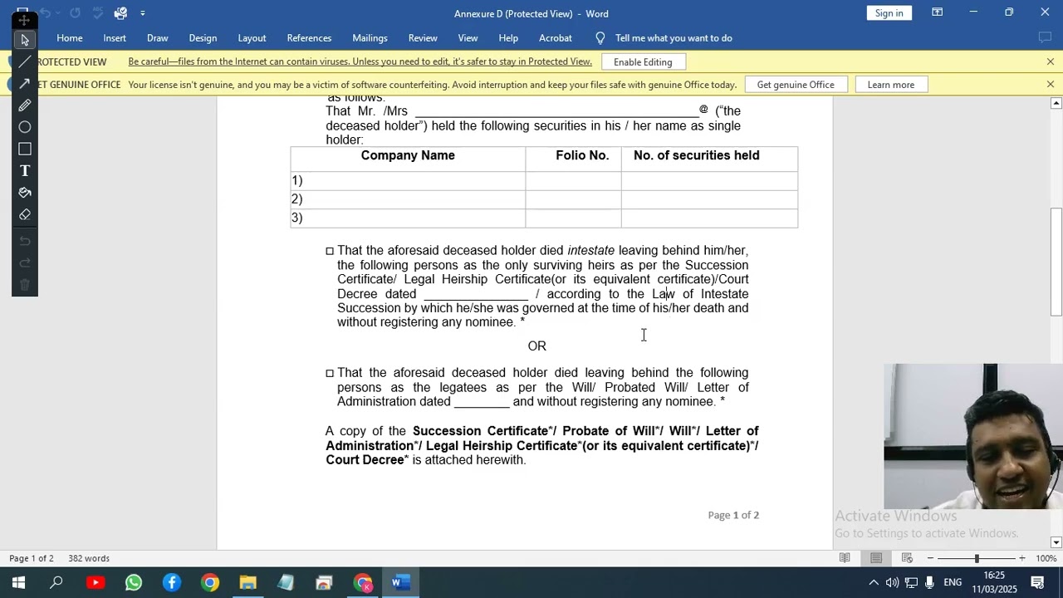
Task: Click the annotation toolbar trash icon
Action: tap(25, 285)
